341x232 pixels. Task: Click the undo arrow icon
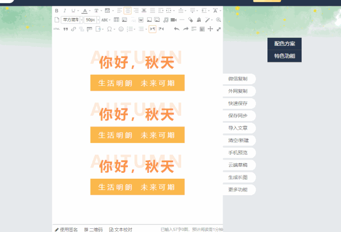click(177, 29)
